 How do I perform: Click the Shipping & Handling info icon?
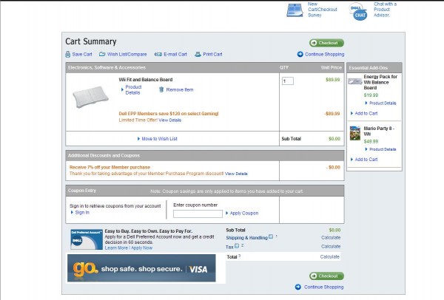tap(271, 236)
